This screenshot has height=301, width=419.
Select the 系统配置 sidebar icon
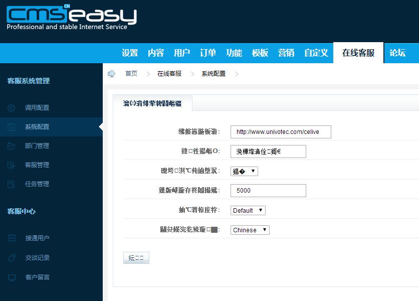[13, 127]
